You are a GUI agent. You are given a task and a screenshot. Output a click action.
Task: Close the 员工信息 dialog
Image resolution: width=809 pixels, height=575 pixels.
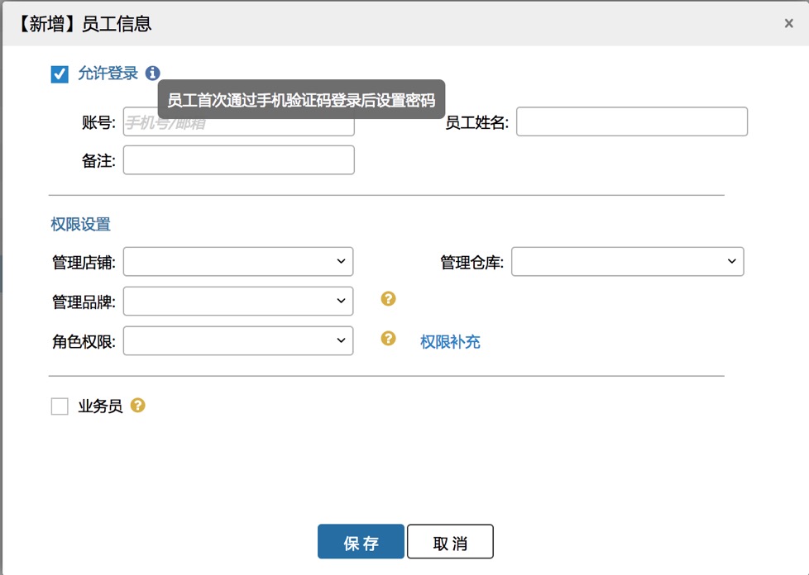coord(788,24)
